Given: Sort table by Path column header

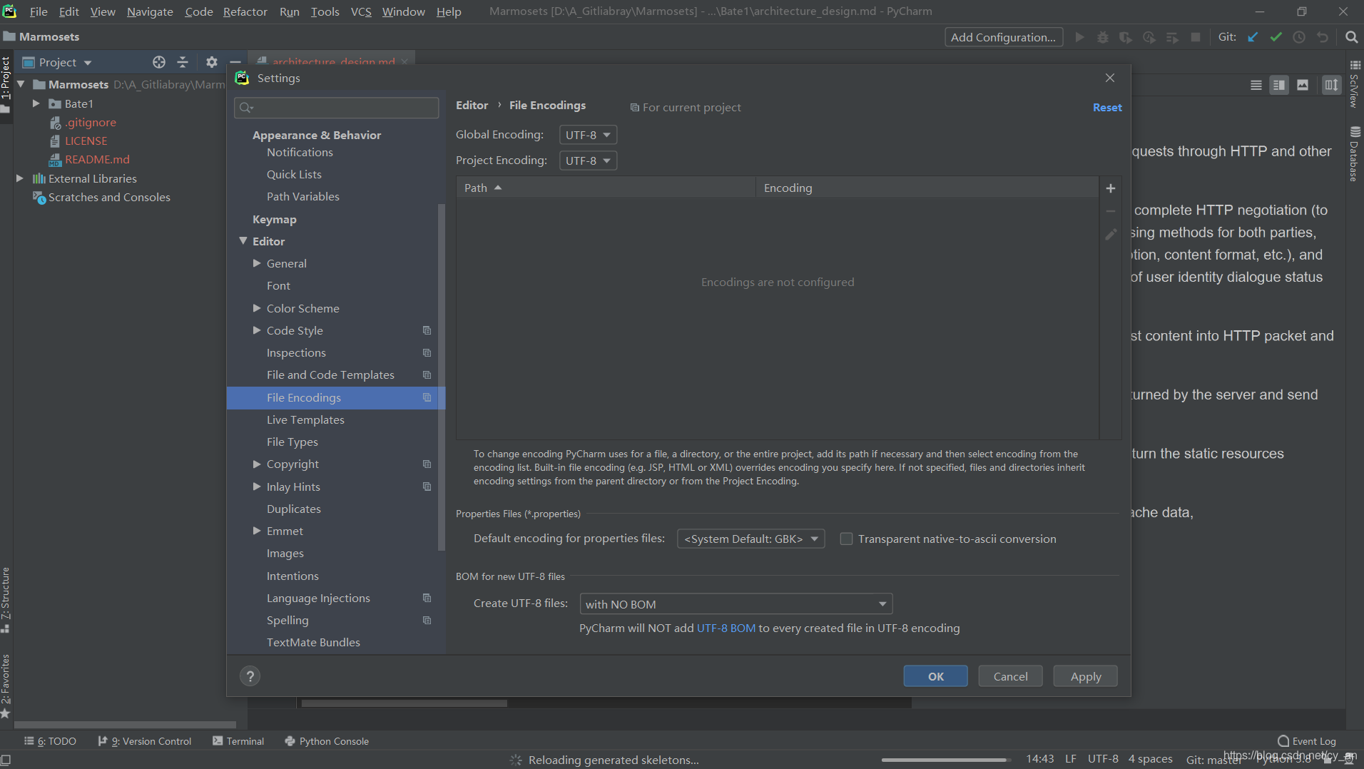Looking at the screenshot, I should tap(606, 188).
